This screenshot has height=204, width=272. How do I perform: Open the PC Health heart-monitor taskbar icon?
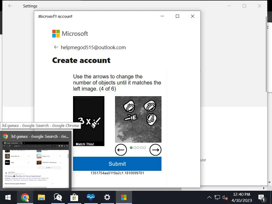point(91,197)
